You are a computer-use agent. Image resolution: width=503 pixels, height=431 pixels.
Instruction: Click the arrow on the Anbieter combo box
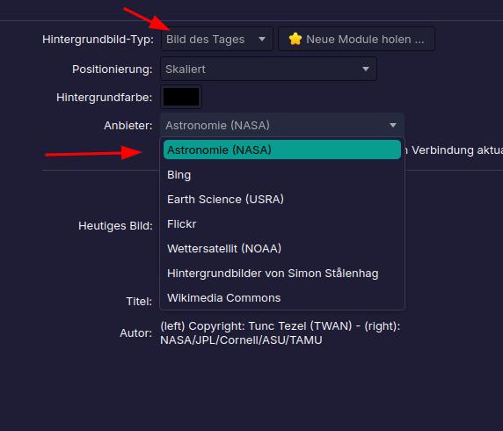(x=393, y=125)
